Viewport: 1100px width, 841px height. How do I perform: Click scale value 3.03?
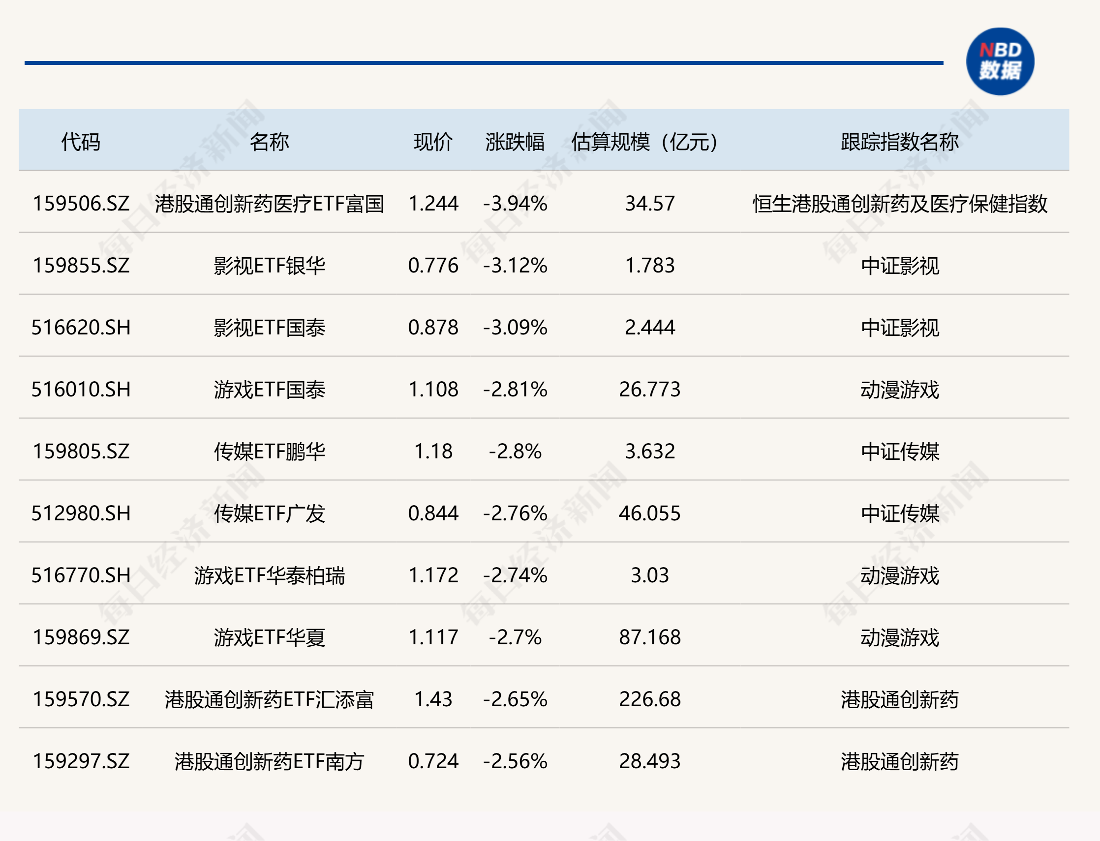tap(649, 576)
